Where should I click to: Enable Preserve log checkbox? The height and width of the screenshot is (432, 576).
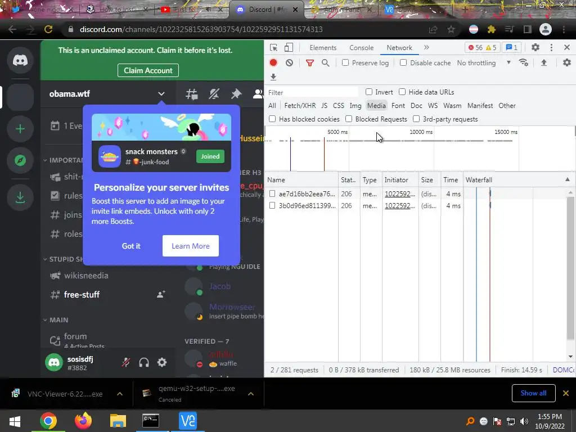point(345,63)
